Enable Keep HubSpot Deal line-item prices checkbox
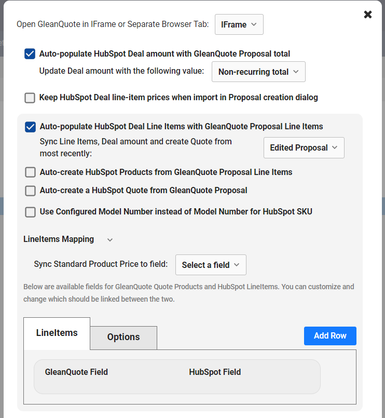The image size is (385, 418). tap(30, 98)
